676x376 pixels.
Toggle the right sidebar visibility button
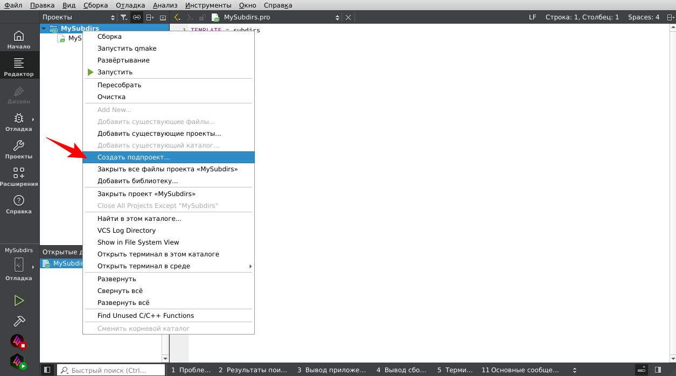[x=658, y=370]
